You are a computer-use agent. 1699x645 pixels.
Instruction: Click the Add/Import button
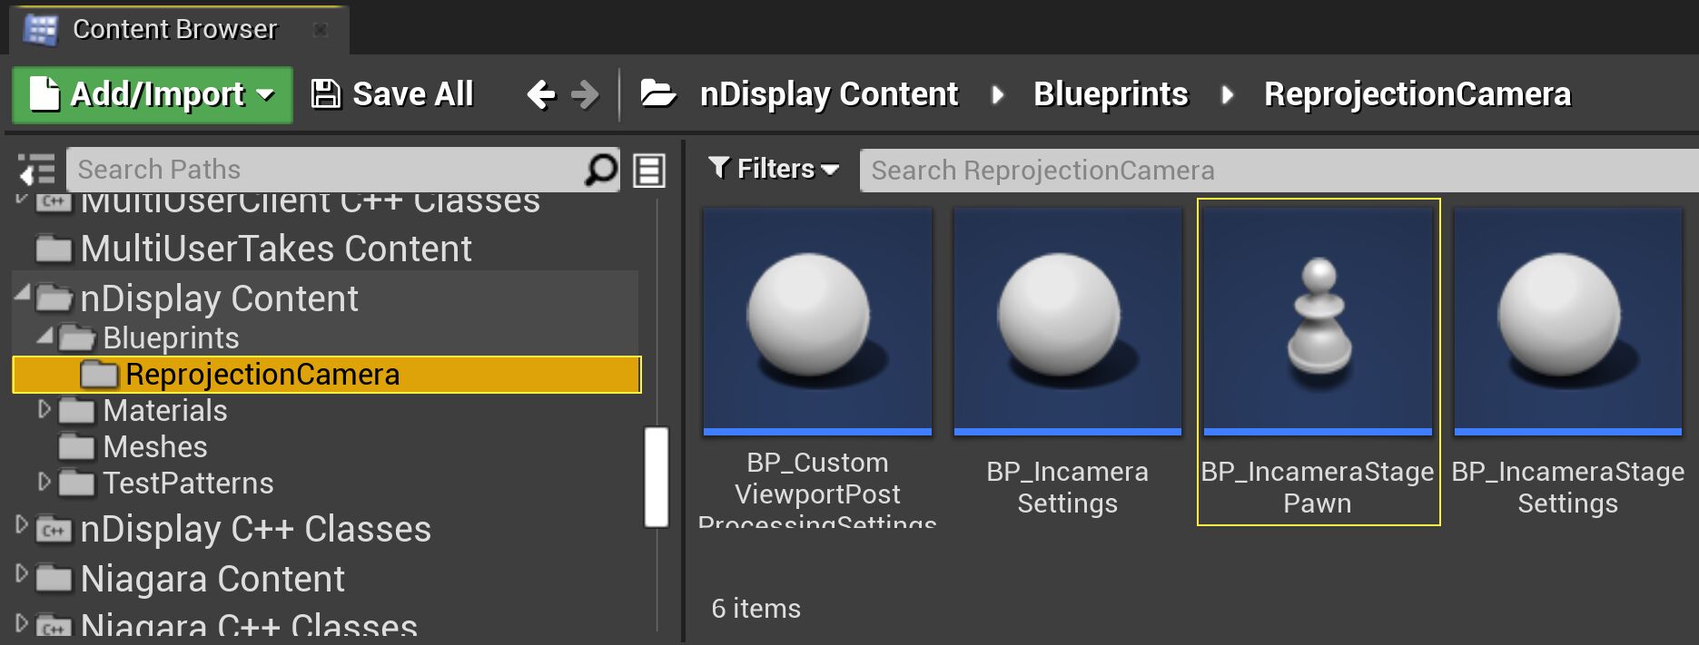pos(152,94)
